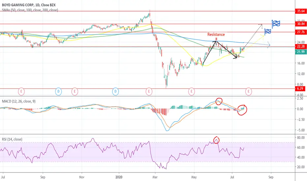307x181 pixels.
Task: Click the 24.00 price axis value
Action: point(301,42)
